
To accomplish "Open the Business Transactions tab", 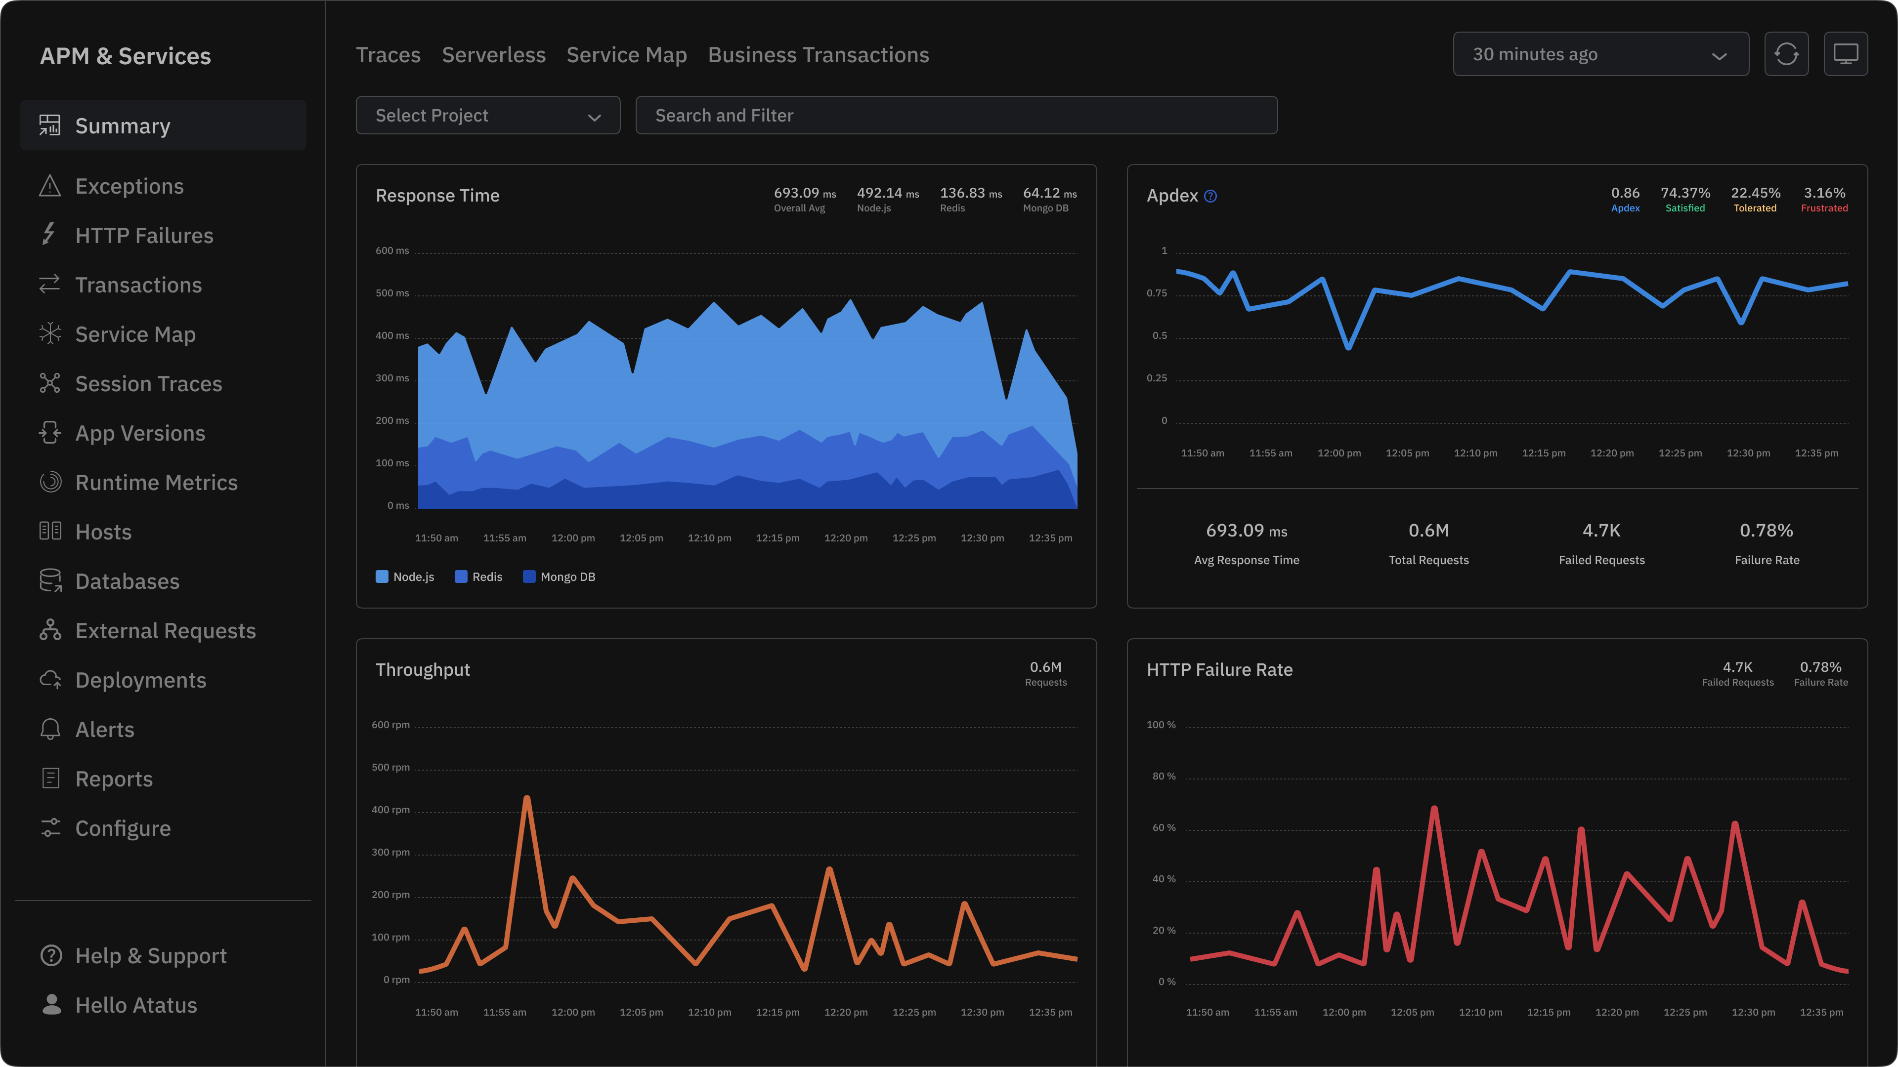I will coord(818,54).
